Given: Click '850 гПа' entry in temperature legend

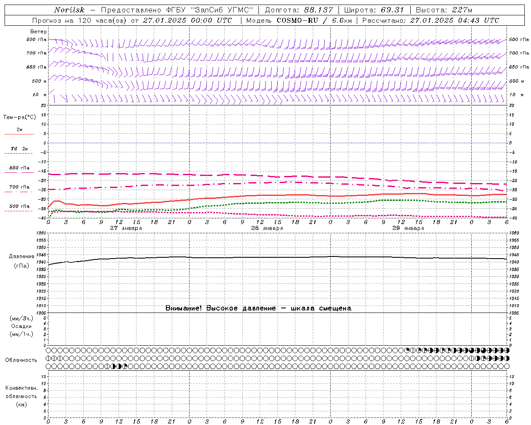Looking at the screenshot, I should click(19, 168).
